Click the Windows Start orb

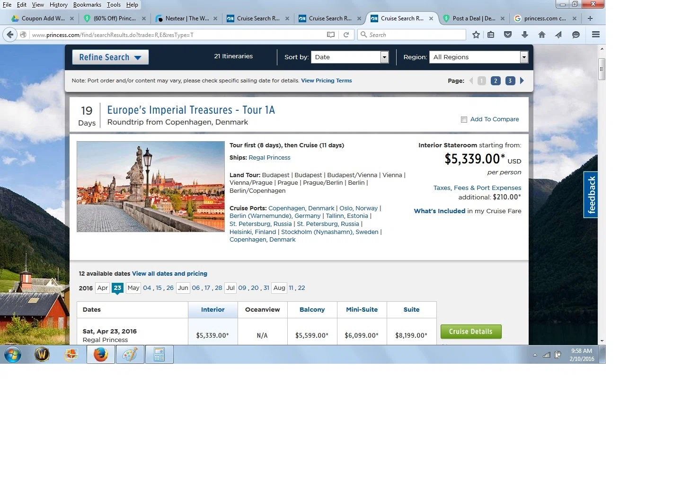click(13, 354)
